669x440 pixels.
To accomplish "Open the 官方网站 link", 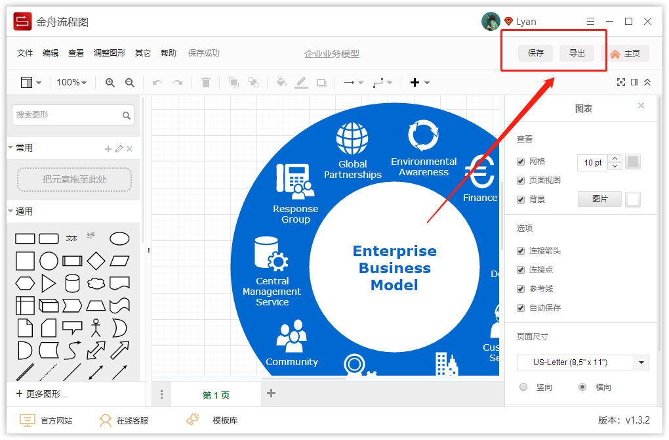I will point(46,420).
